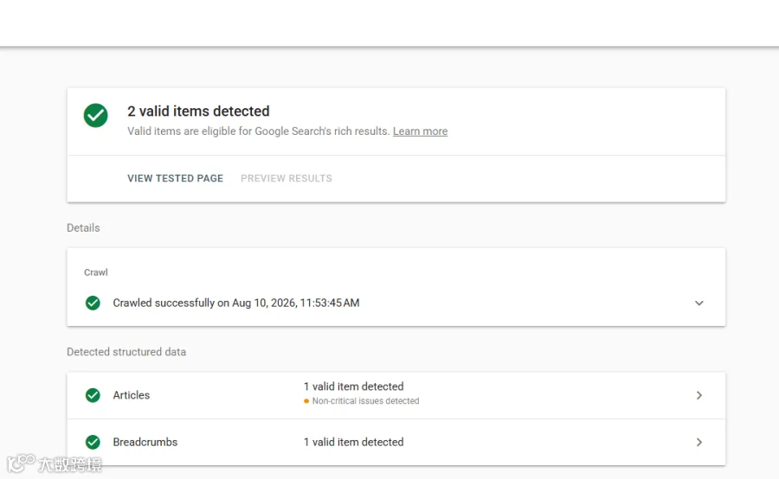Select the Breadcrumbs structured data row

tap(396, 443)
